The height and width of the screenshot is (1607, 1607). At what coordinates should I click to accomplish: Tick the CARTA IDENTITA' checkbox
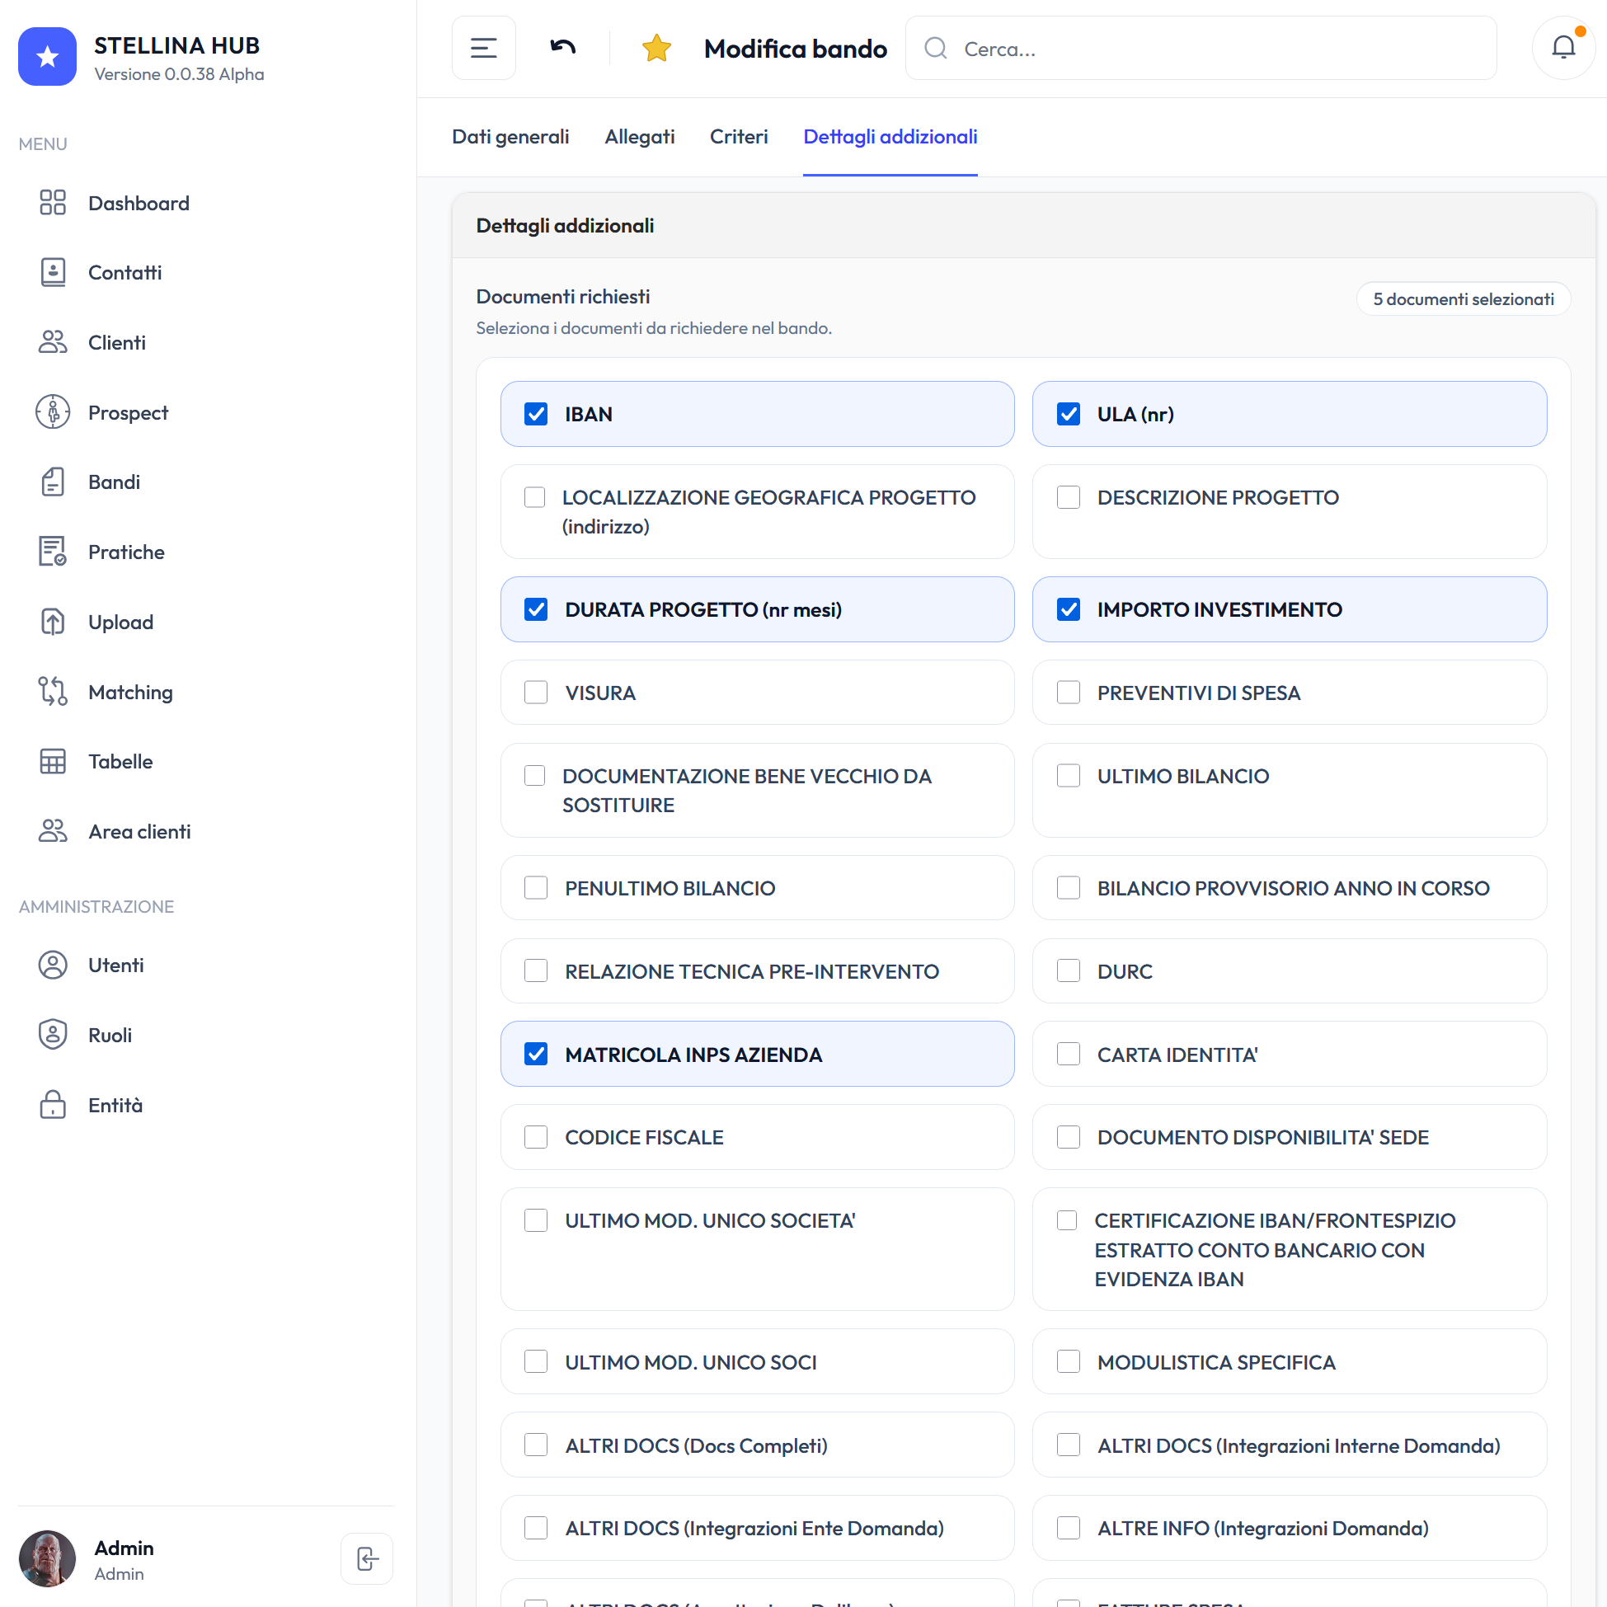click(1069, 1054)
